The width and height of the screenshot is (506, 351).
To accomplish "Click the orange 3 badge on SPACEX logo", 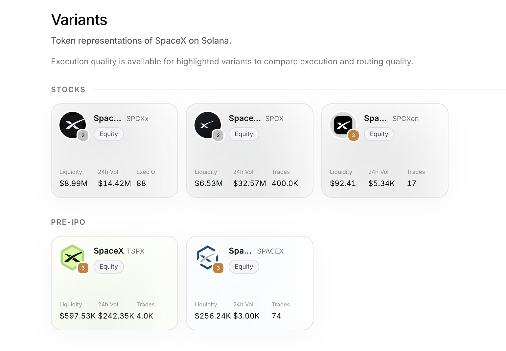I will [218, 268].
